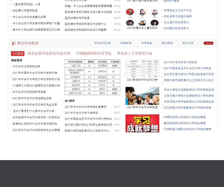Open 中国邮政网络培训学院 link
Viewport: 224px width, 187px height.
pos(94,53)
